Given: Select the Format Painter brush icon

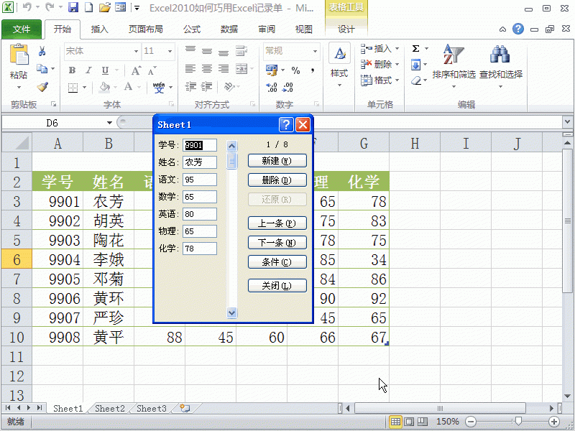Looking at the screenshot, I should point(42,88).
